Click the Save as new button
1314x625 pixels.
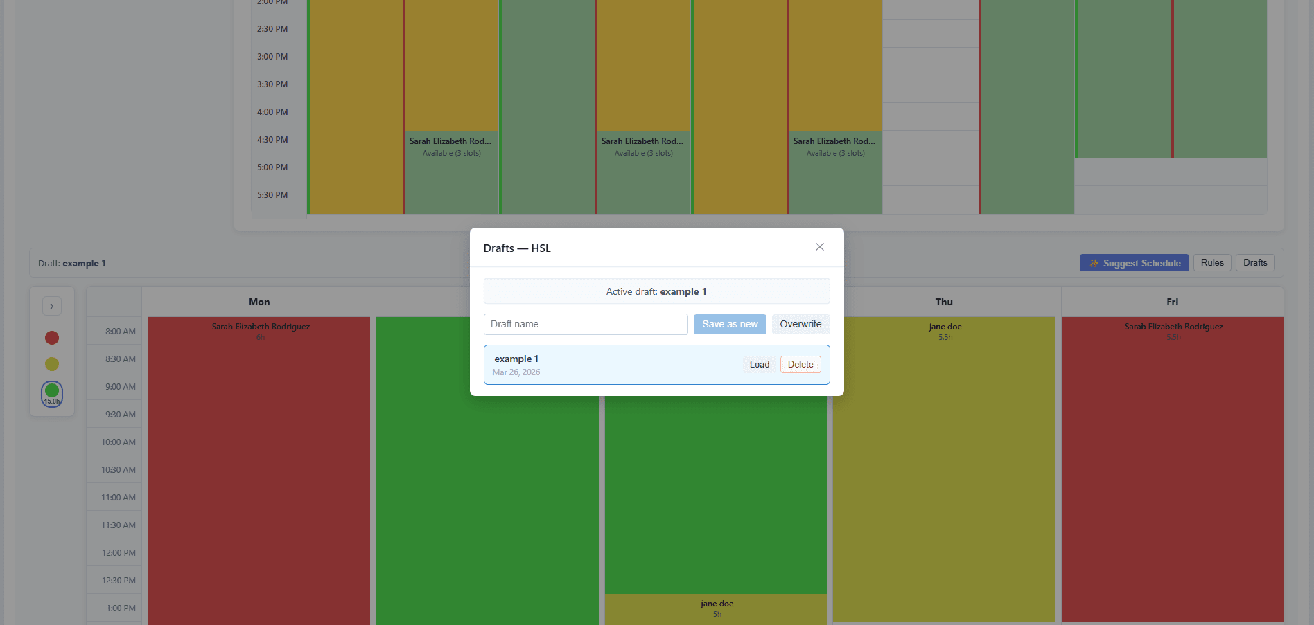coord(730,324)
